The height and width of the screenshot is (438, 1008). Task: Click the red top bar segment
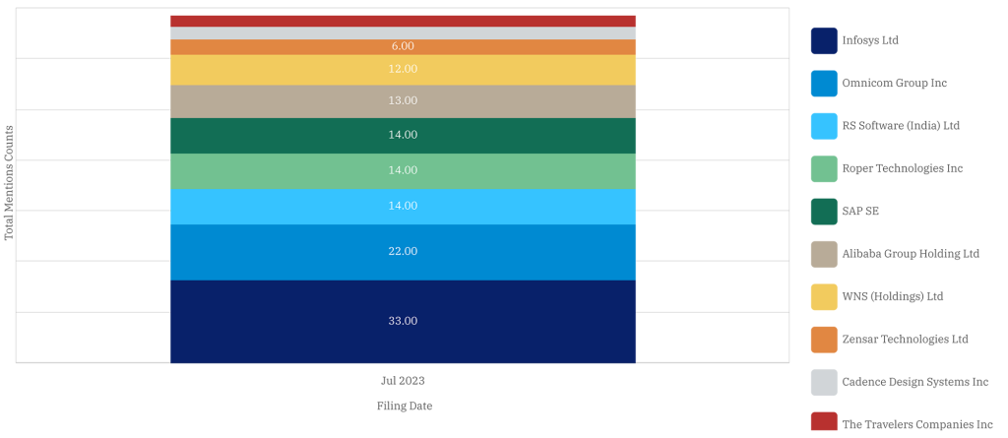click(403, 21)
